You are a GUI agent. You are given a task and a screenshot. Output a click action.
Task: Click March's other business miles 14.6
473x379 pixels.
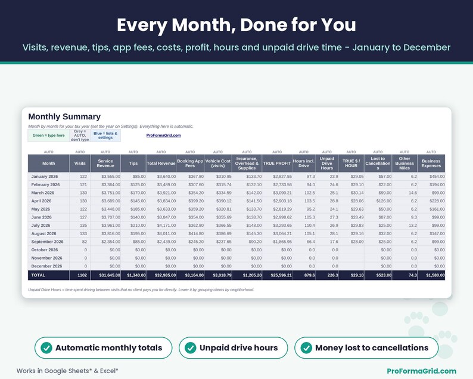tap(404, 193)
